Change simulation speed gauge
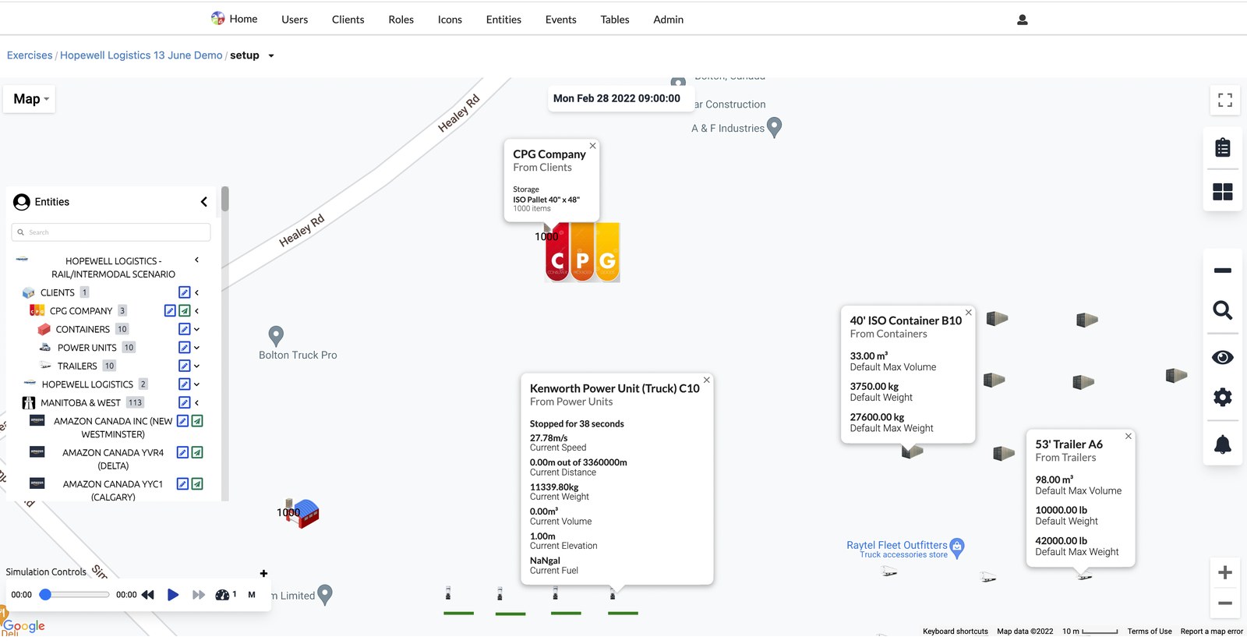This screenshot has height=644, width=1247. 222,595
